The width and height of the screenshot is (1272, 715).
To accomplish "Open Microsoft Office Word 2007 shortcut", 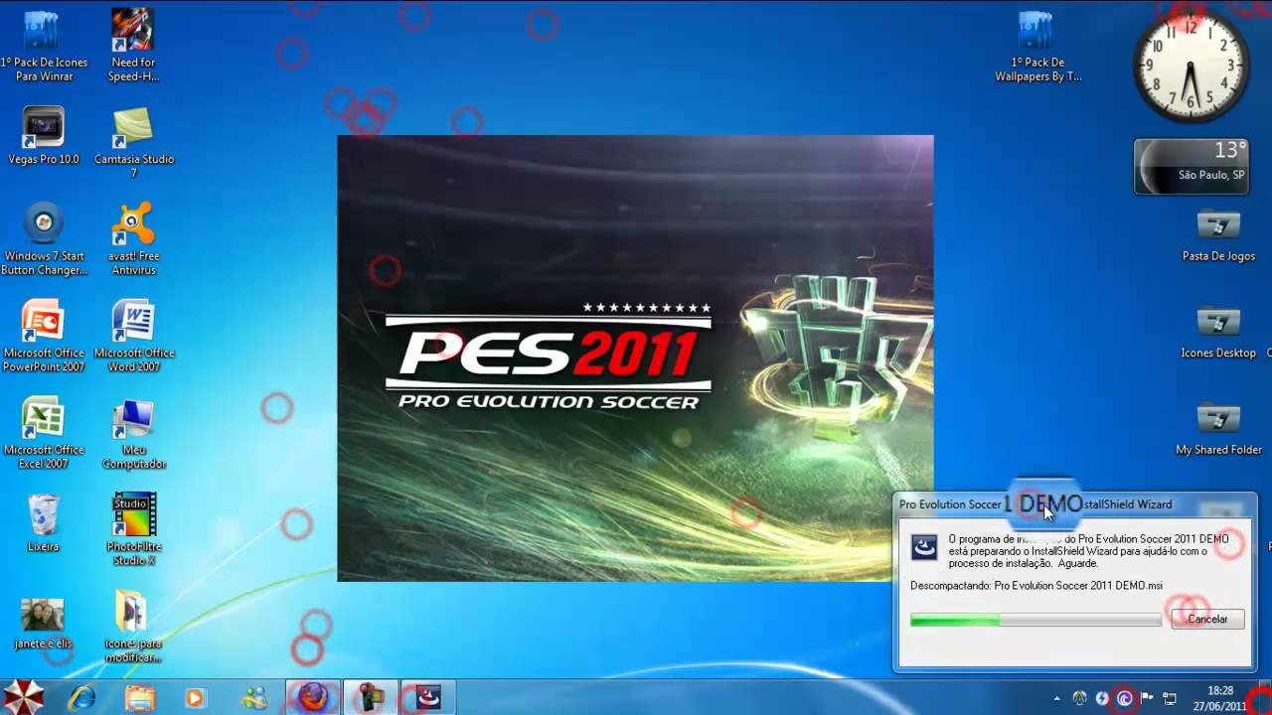I will [x=133, y=337].
